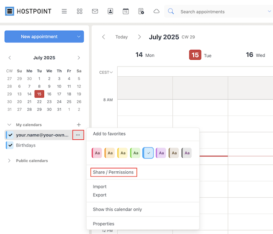This screenshot has width=273, height=234.
Task: Select the Birthdays calendar label
Action: [x=26, y=145]
